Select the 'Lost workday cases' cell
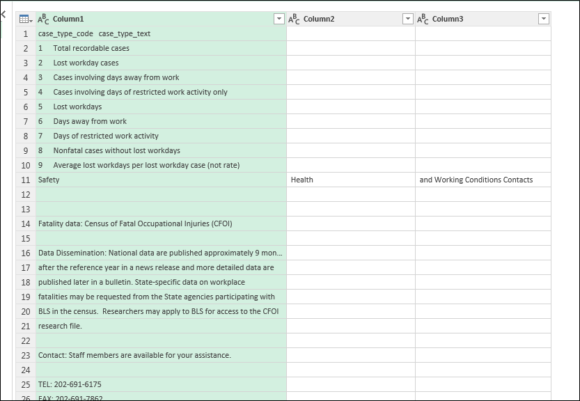Image resolution: width=580 pixels, height=401 pixels. pyautogui.click(x=161, y=63)
